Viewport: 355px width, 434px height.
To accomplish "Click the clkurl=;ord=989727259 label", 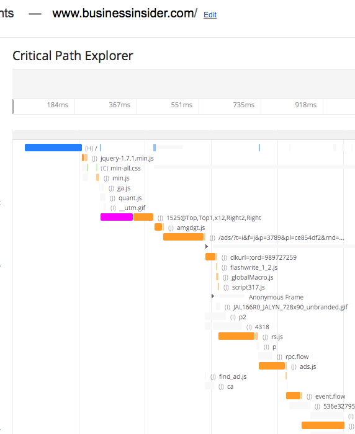I will (x=263, y=258).
